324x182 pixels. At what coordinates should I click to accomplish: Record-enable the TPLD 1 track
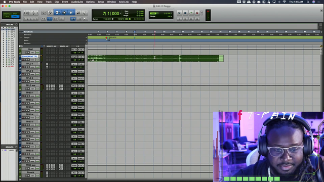(x=23, y=67)
